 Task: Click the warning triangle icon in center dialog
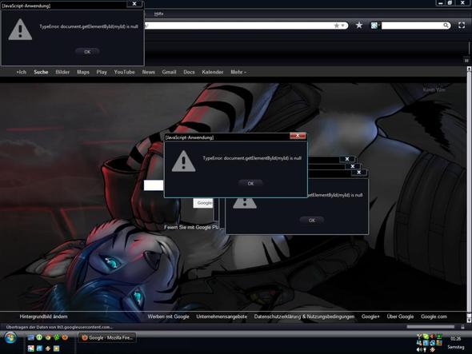pos(184,161)
